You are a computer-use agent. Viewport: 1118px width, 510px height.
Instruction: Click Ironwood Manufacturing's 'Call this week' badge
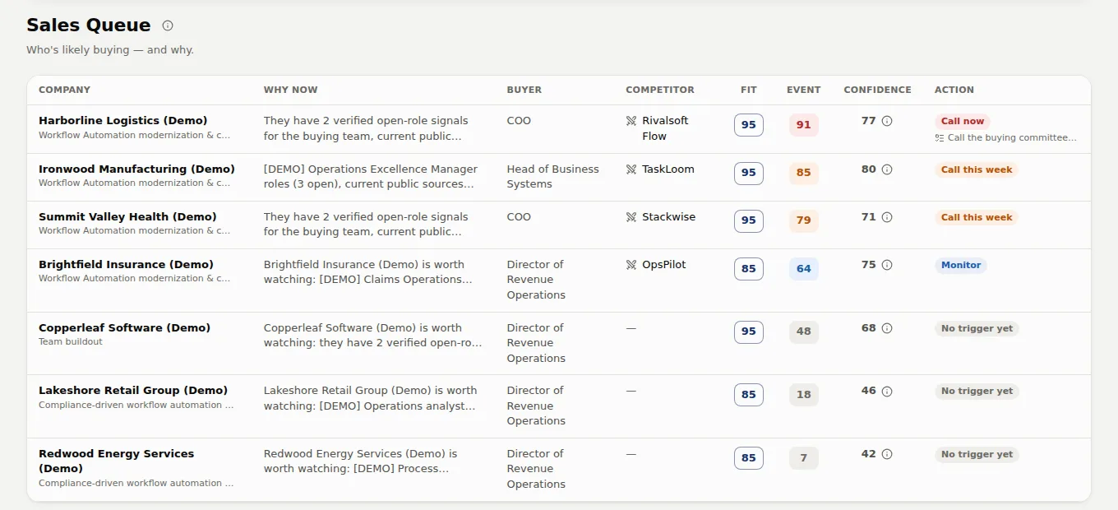pyautogui.click(x=977, y=169)
